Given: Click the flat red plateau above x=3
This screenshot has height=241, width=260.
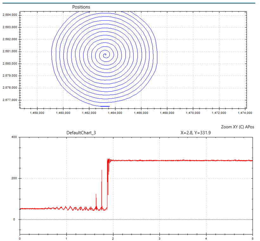Looking at the screenshot, I should [159, 161].
